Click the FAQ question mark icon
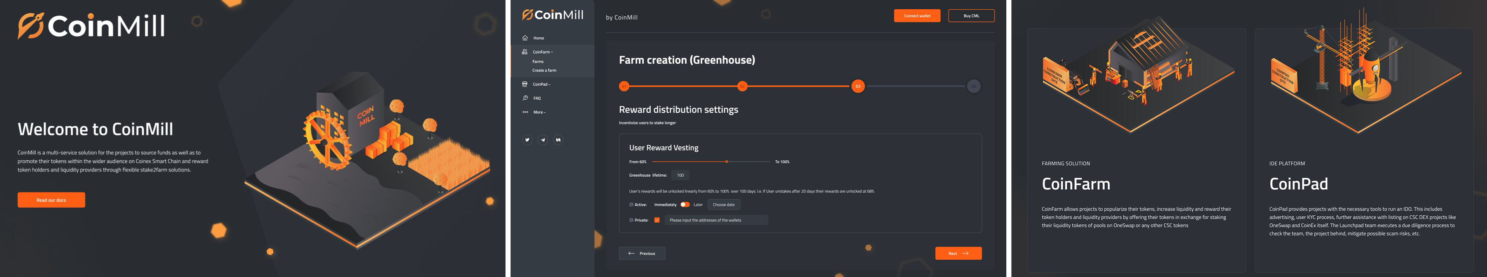This screenshot has width=1487, height=277. click(525, 97)
